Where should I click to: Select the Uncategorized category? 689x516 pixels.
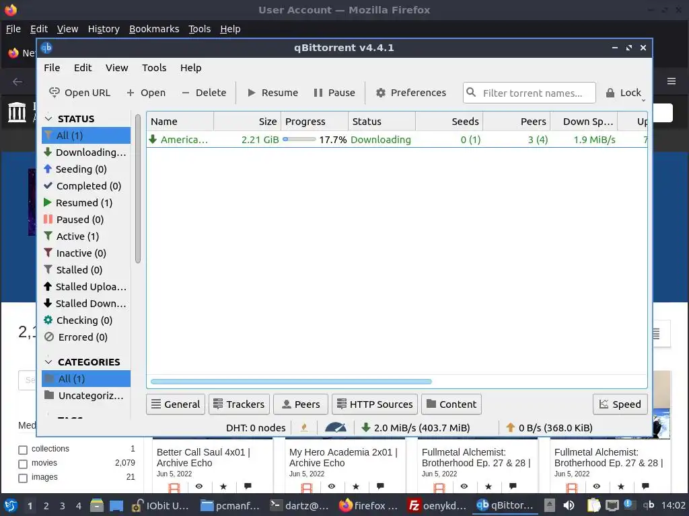click(x=86, y=396)
